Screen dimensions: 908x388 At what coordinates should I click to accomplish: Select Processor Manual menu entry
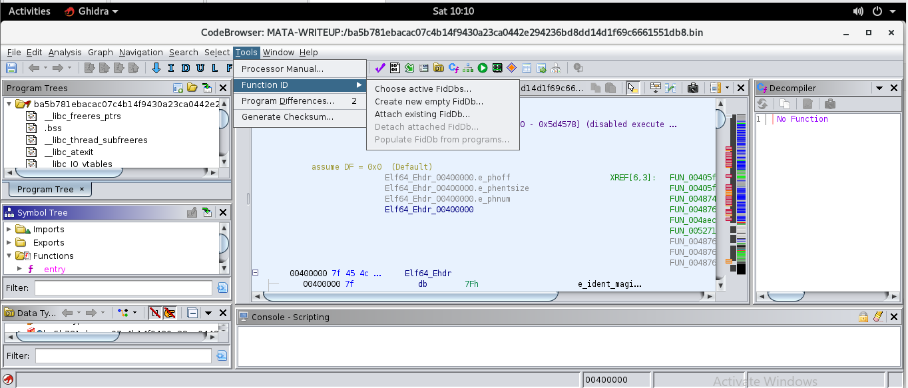click(300, 69)
